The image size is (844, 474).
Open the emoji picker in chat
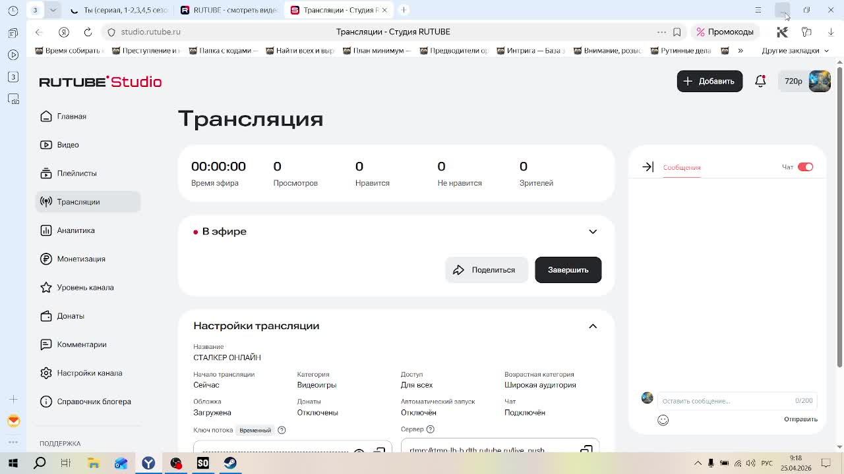click(663, 420)
